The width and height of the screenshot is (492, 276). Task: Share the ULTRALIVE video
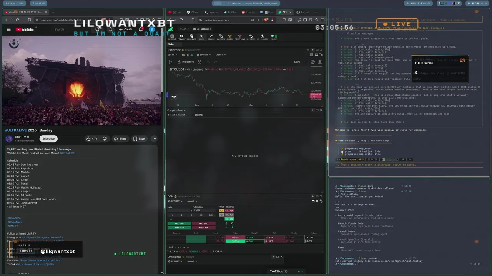tap(120, 139)
